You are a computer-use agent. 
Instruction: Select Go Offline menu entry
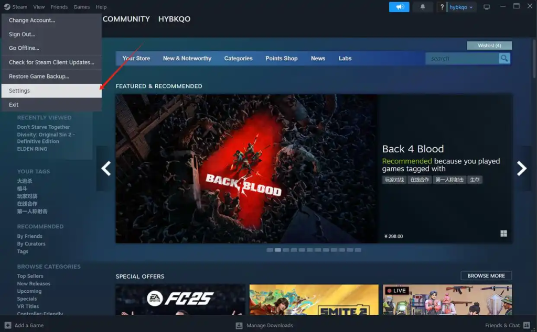[x=51, y=48]
